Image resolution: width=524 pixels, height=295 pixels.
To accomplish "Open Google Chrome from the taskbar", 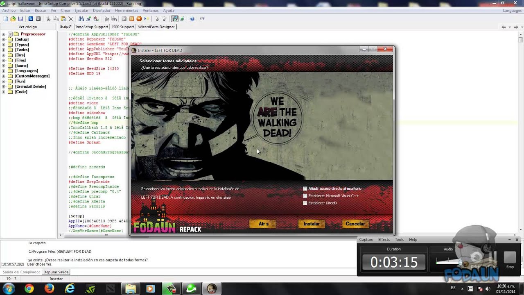I will pos(29,289).
